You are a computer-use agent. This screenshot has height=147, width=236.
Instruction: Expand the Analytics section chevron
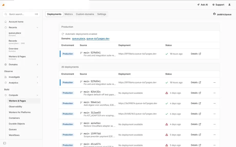click(37, 83)
